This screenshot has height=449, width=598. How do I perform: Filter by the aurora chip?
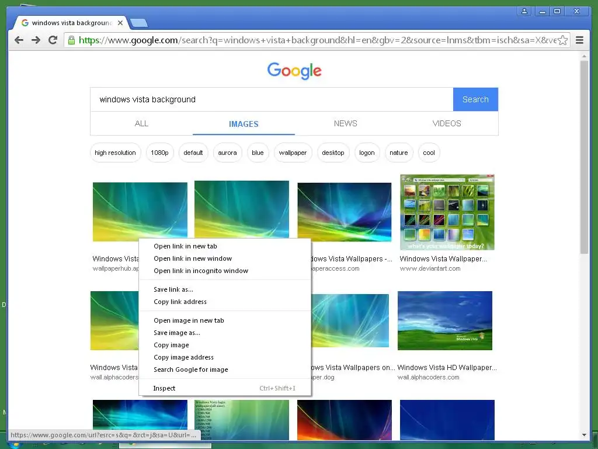(x=227, y=153)
